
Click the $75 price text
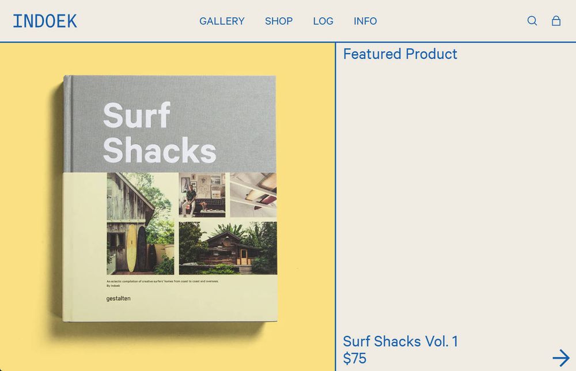(354, 358)
